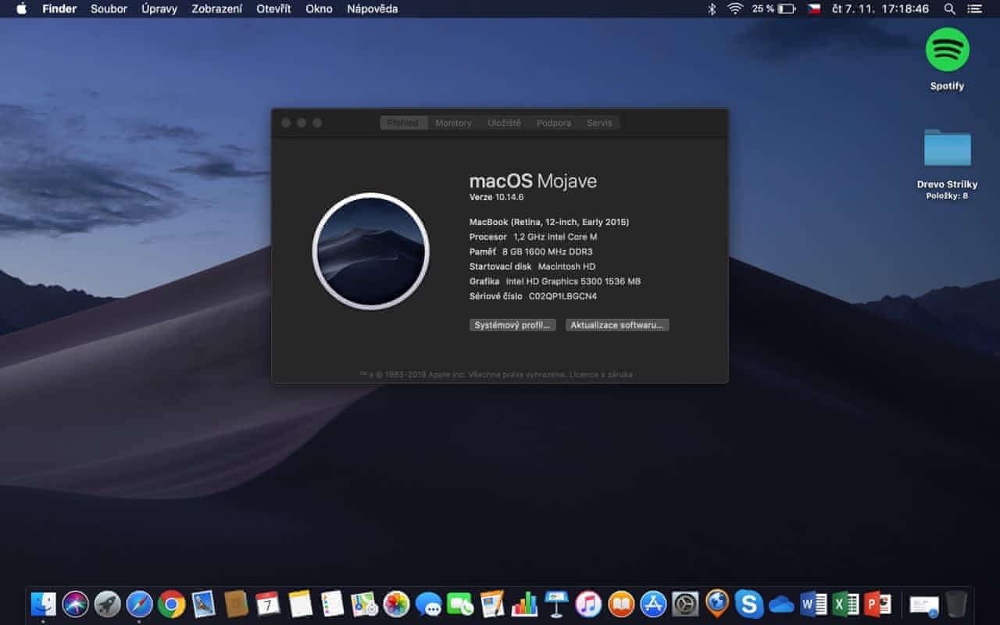Launch Microsoft Word from the dock

(x=813, y=604)
